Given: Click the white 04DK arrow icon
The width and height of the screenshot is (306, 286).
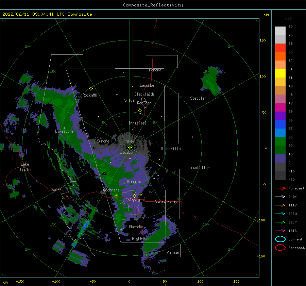Looking at the screenshot, I should pyautogui.click(x=280, y=197).
